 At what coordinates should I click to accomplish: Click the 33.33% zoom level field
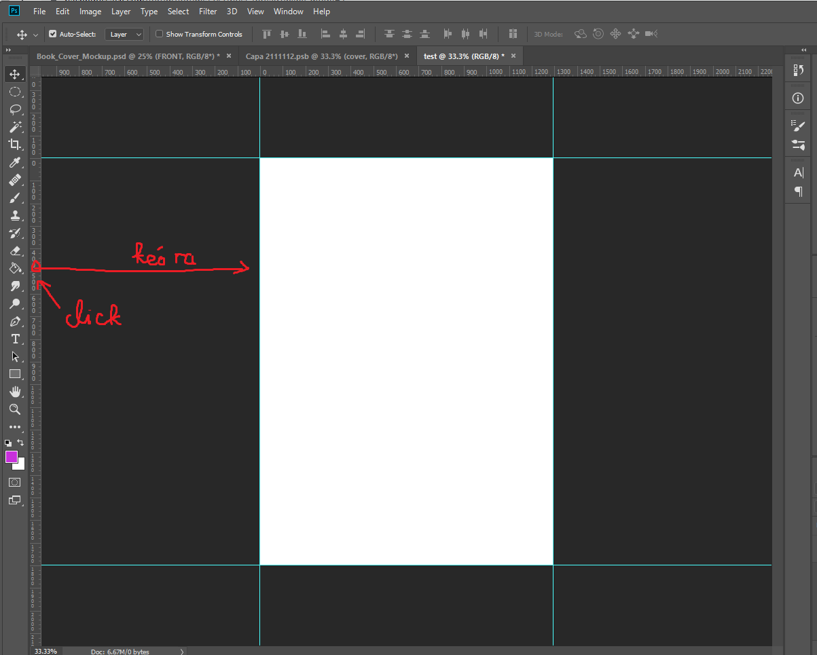pos(46,651)
